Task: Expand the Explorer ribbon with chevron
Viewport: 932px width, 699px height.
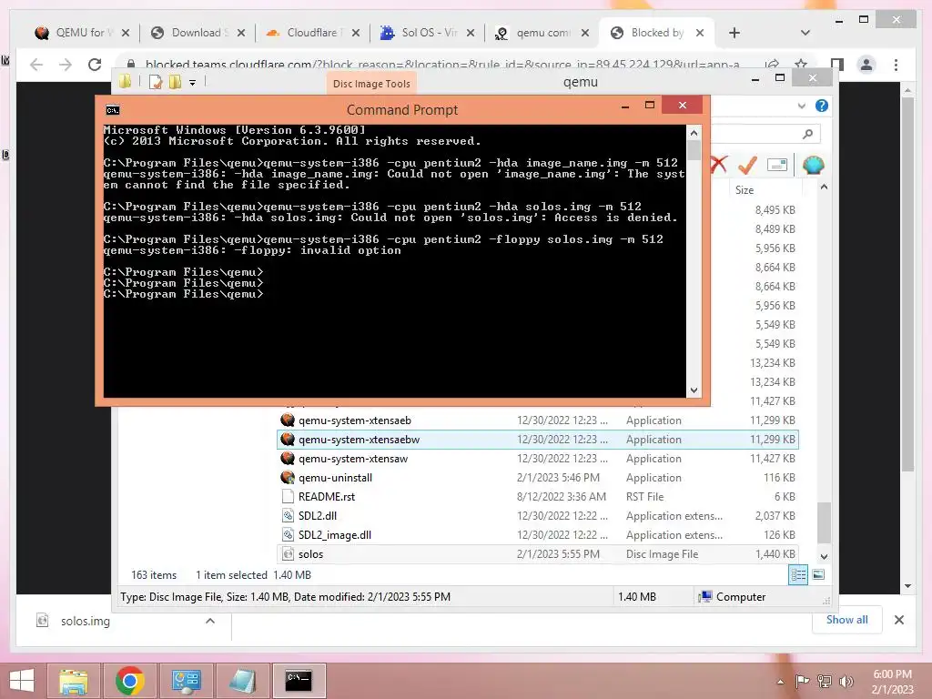Action: point(801,106)
